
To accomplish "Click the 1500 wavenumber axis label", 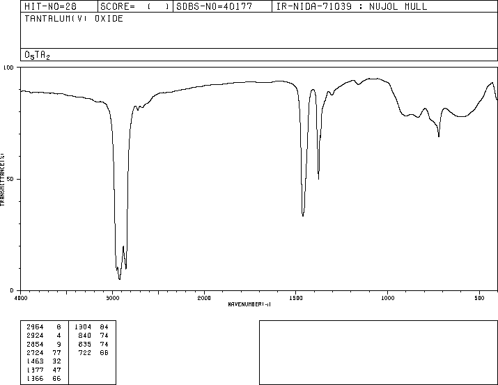I will point(296,298).
